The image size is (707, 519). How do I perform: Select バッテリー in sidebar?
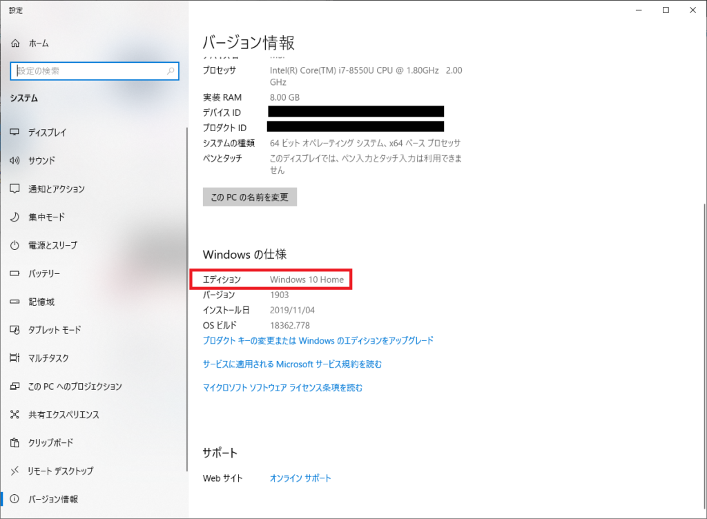pyautogui.click(x=44, y=273)
